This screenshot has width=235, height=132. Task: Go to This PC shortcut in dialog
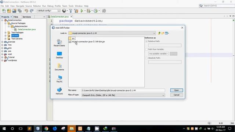click(59, 79)
